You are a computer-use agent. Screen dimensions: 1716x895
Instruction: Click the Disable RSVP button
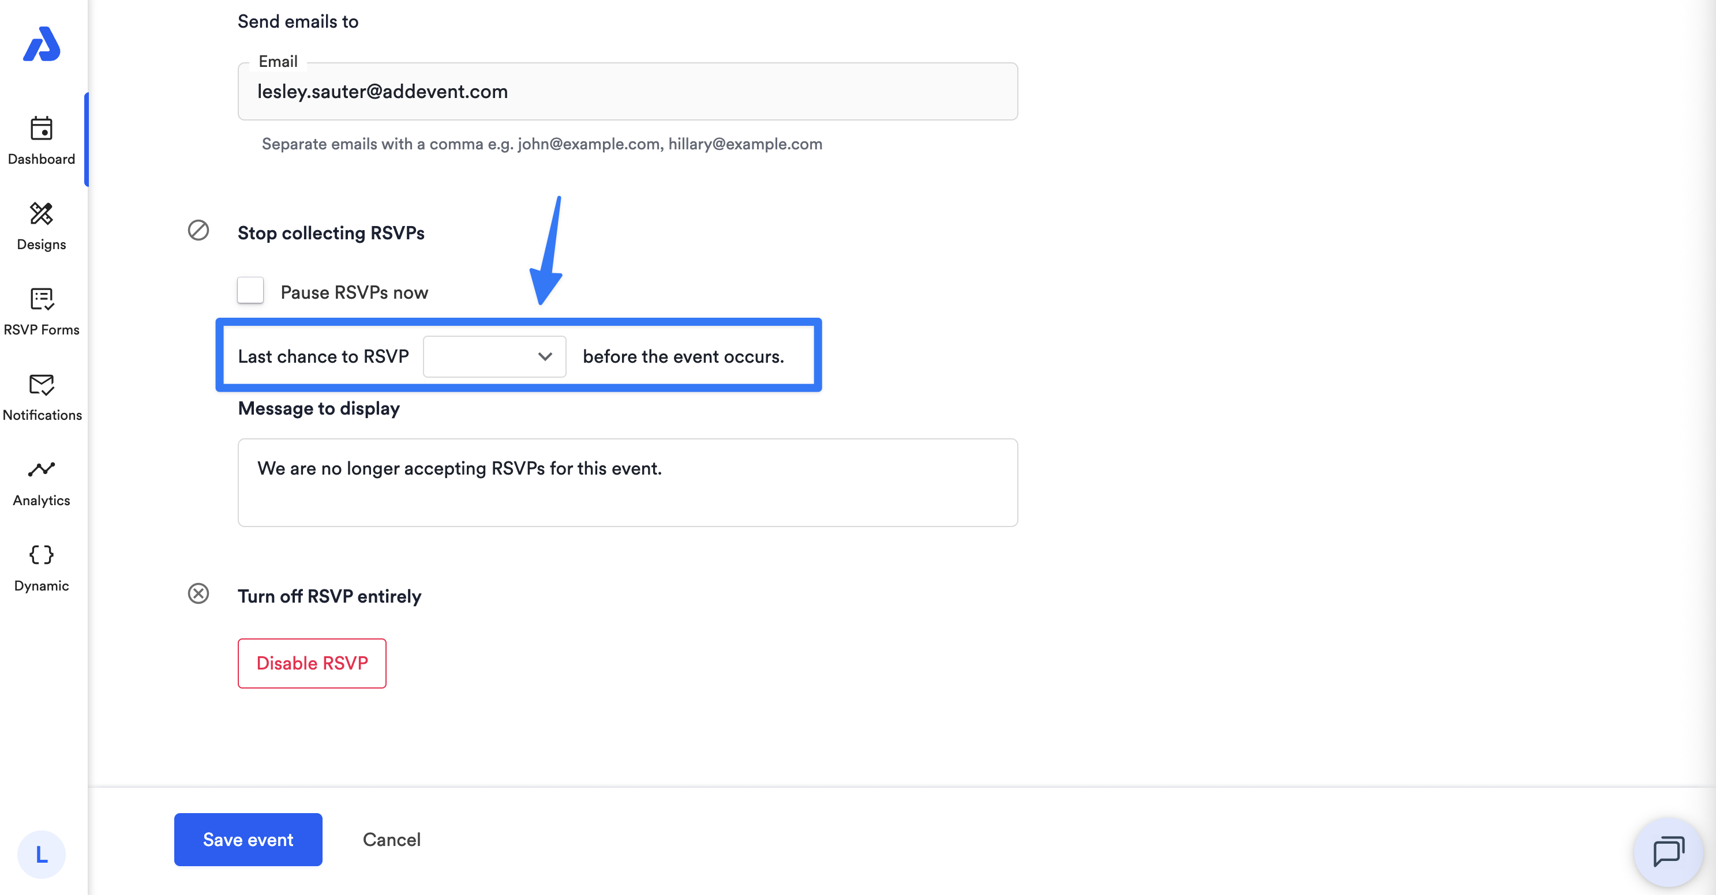[312, 663]
